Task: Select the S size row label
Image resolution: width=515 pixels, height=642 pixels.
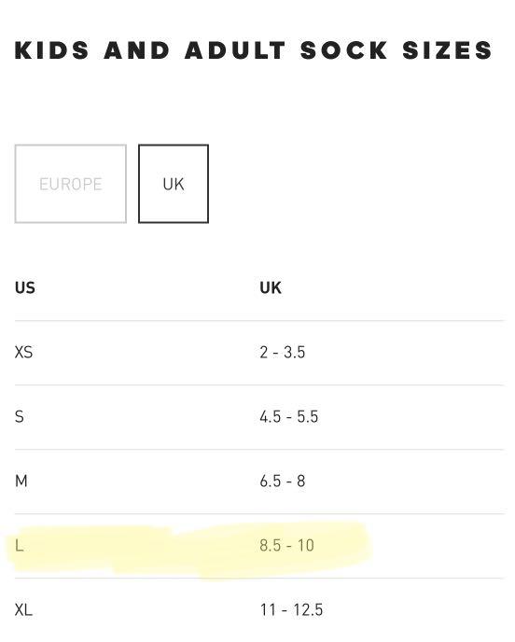Action: tap(20, 417)
